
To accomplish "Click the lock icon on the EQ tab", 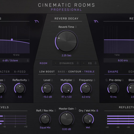I will (96, 63).
